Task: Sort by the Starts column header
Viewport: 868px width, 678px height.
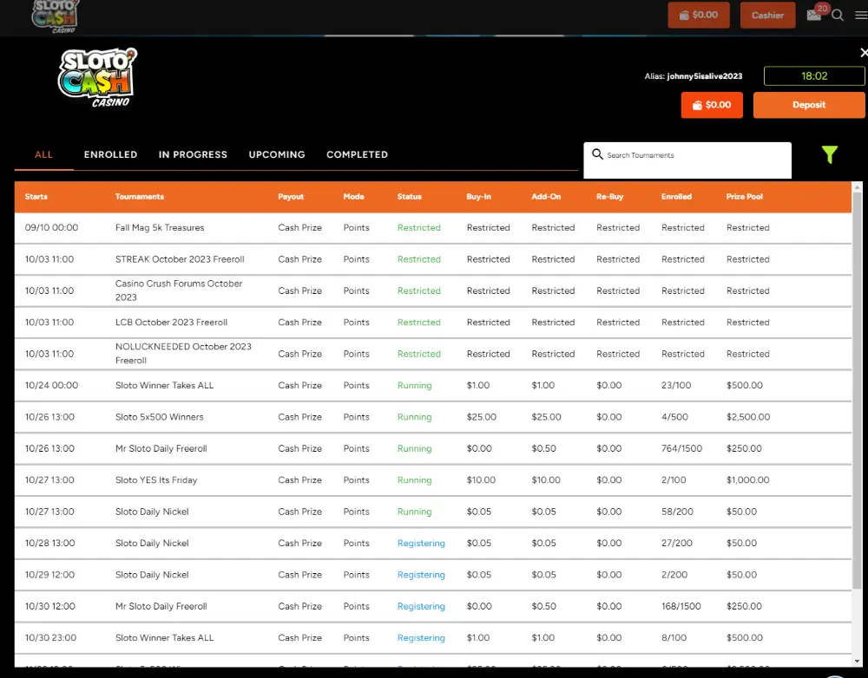Action: pos(36,196)
